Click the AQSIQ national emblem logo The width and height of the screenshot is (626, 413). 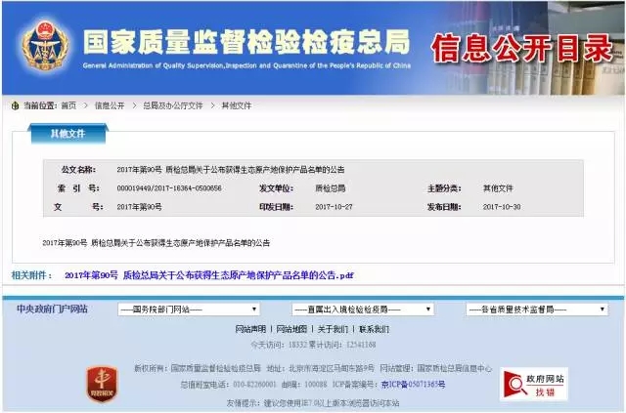tap(45, 47)
